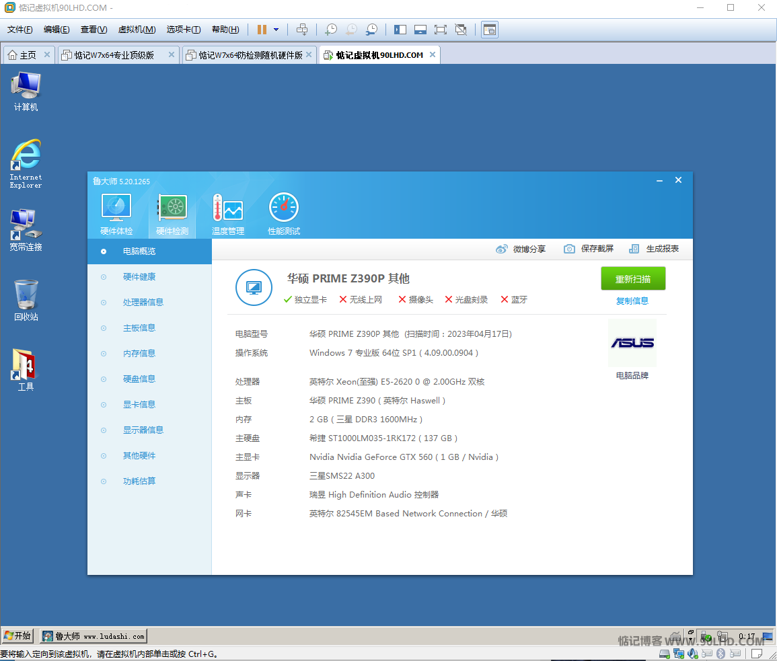Open the 硬件体检 section in 鲁大师
Viewport: 777px width, 661px height.
pyautogui.click(x=116, y=215)
